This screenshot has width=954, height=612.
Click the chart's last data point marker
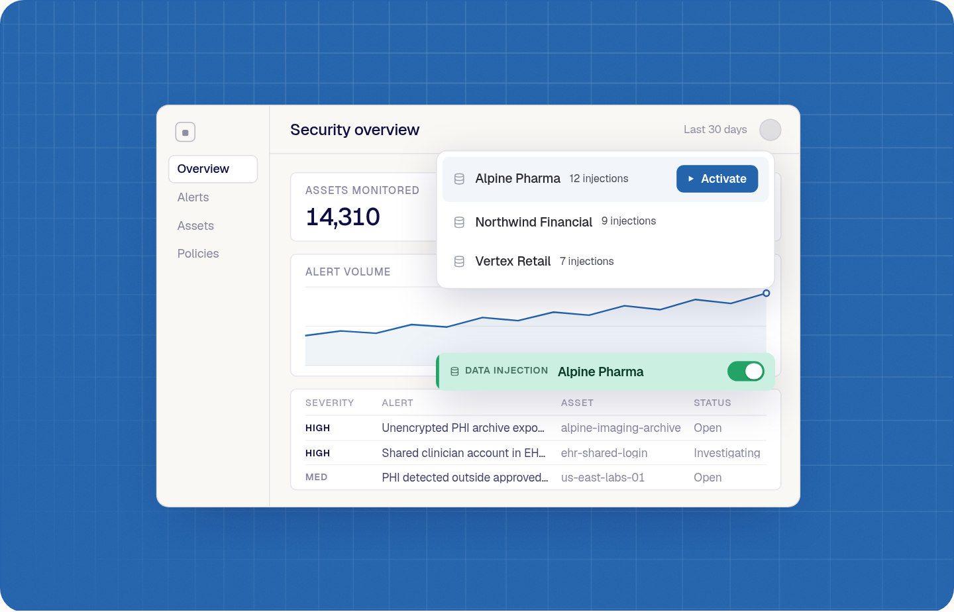click(x=766, y=293)
